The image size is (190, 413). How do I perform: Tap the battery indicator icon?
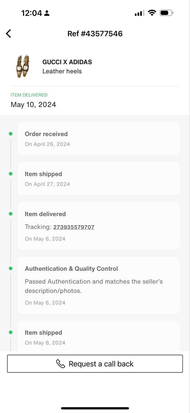(166, 13)
